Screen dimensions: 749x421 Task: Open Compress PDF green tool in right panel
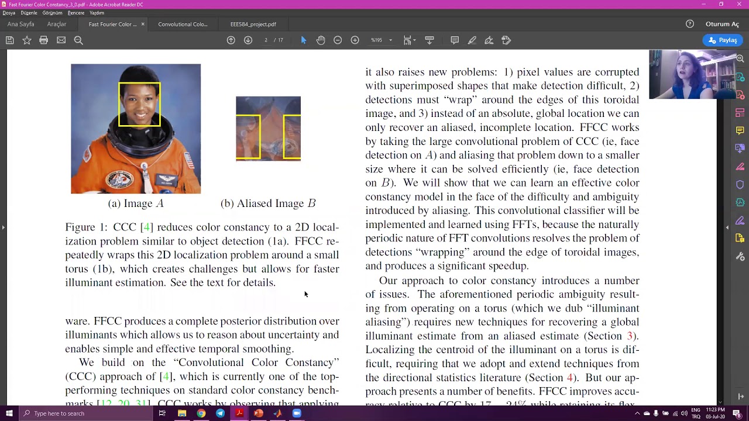pos(740,202)
